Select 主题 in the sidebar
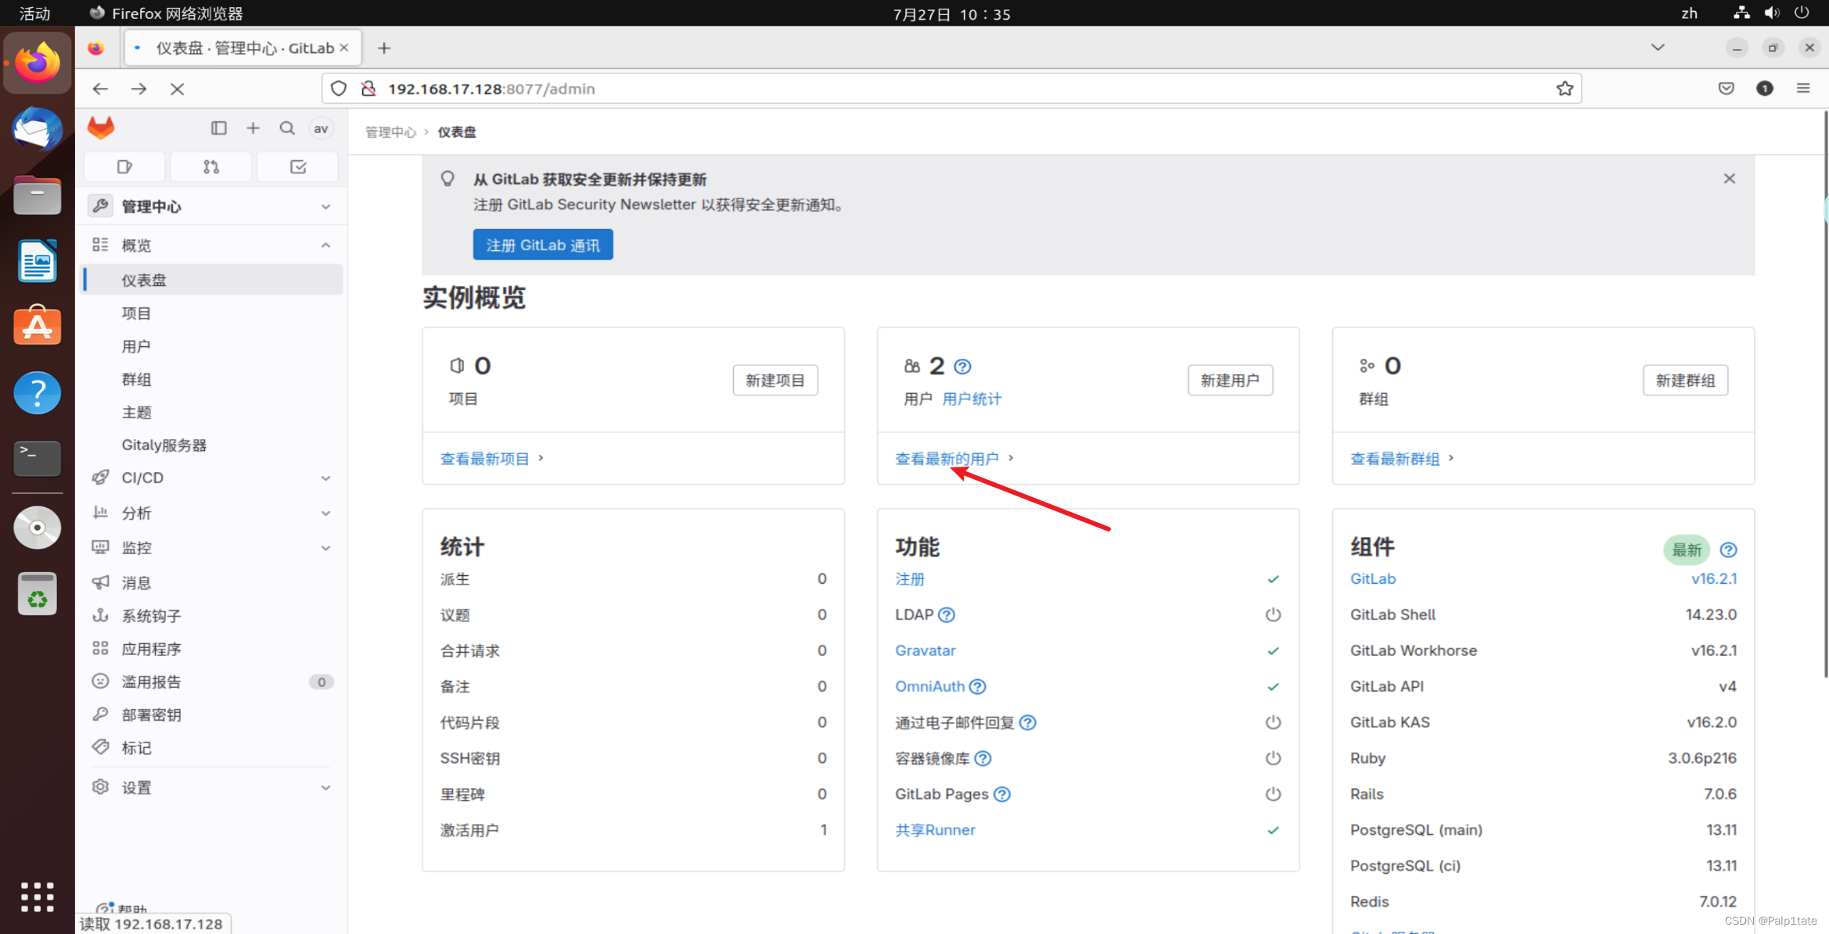This screenshot has height=934, width=1829. pyautogui.click(x=211, y=413)
